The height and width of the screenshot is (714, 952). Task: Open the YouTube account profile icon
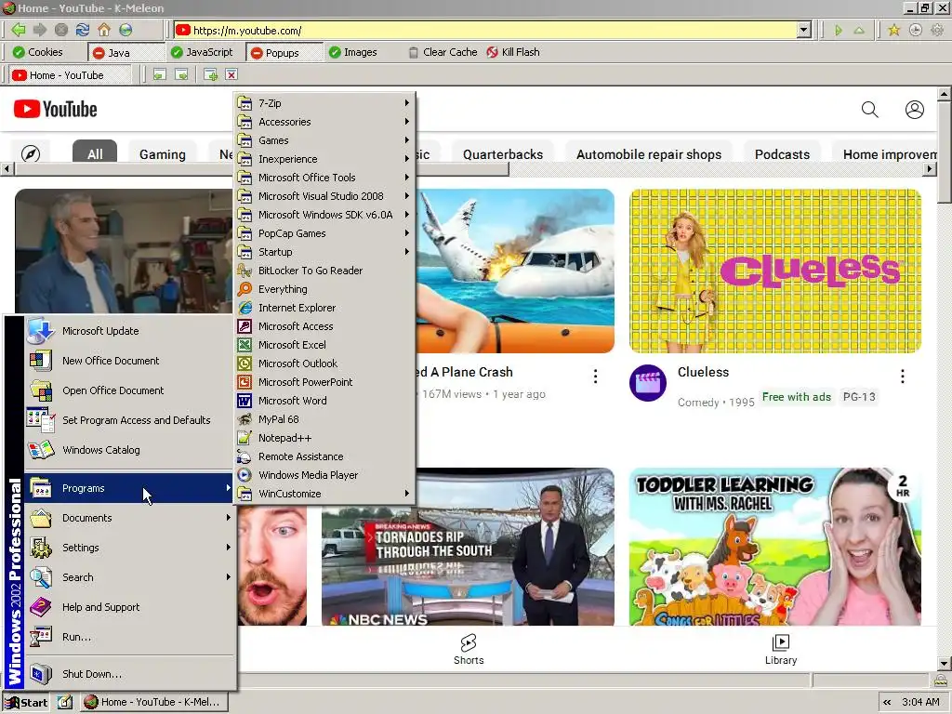(x=915, y=110)
